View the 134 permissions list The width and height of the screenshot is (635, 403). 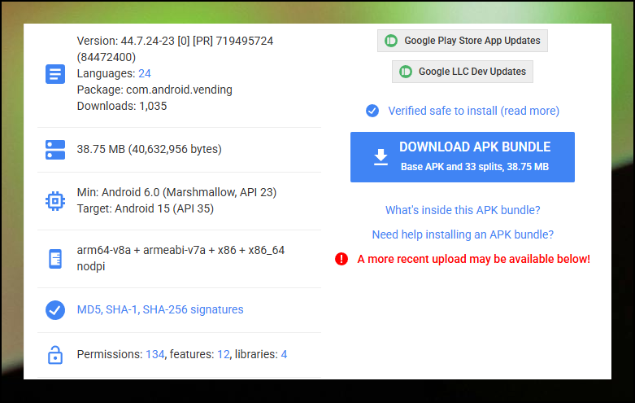(155, 354)
